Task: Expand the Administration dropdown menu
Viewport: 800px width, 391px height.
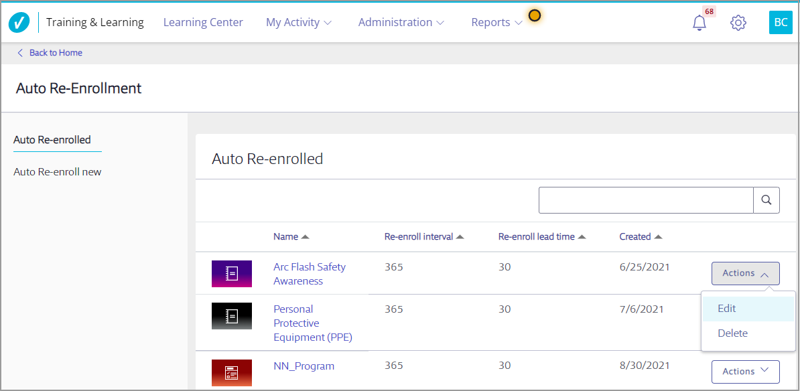Action: (x=401, y=23)
